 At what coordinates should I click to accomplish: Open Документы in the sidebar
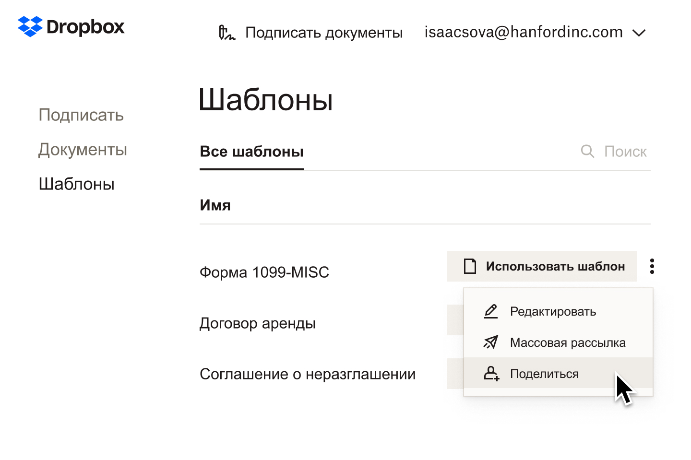pos(83,150)
